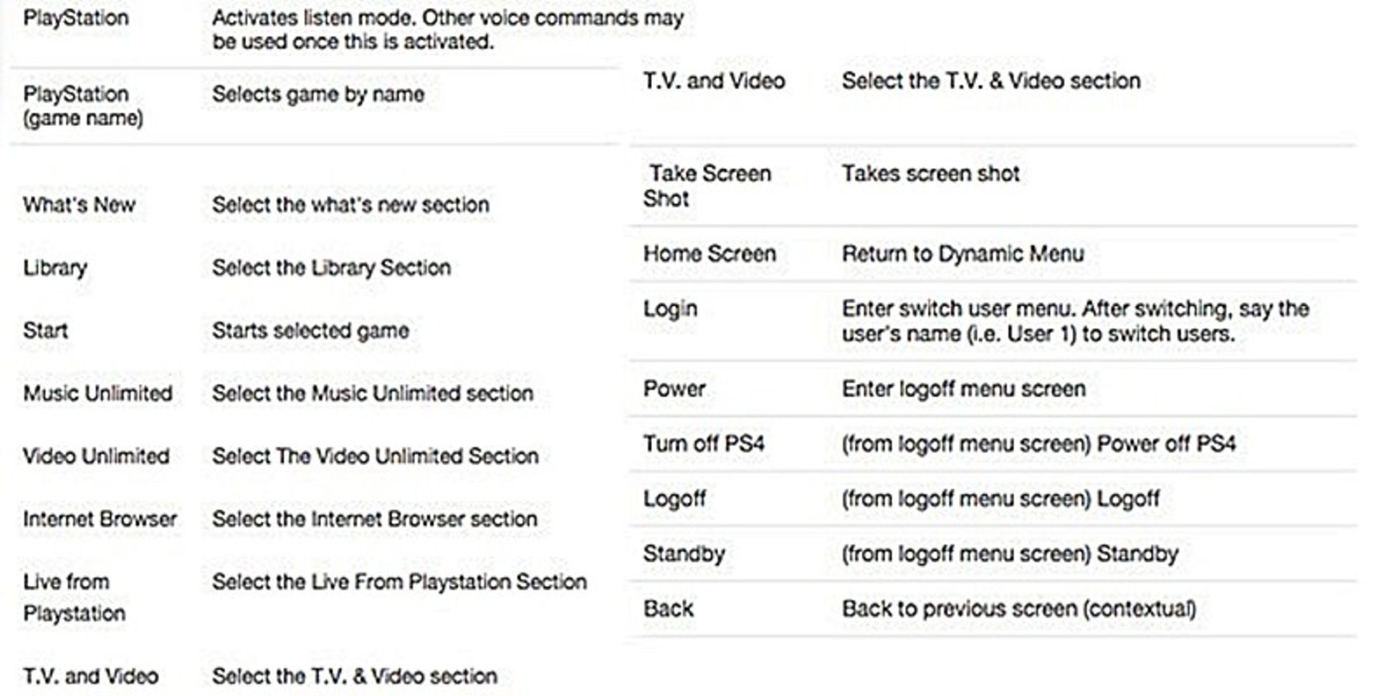Click the Standby command label

tap(684, 554)
